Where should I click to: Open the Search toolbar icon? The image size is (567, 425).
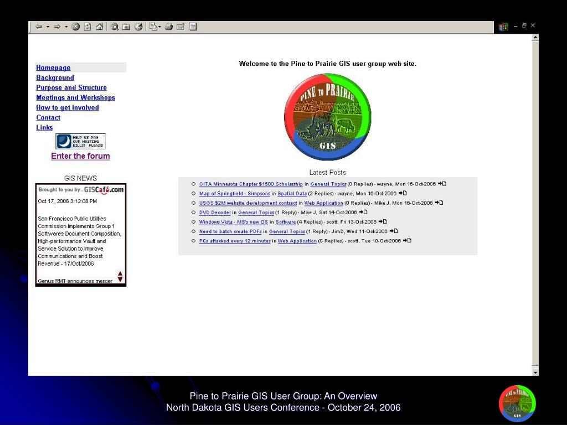tap(115, 27)
